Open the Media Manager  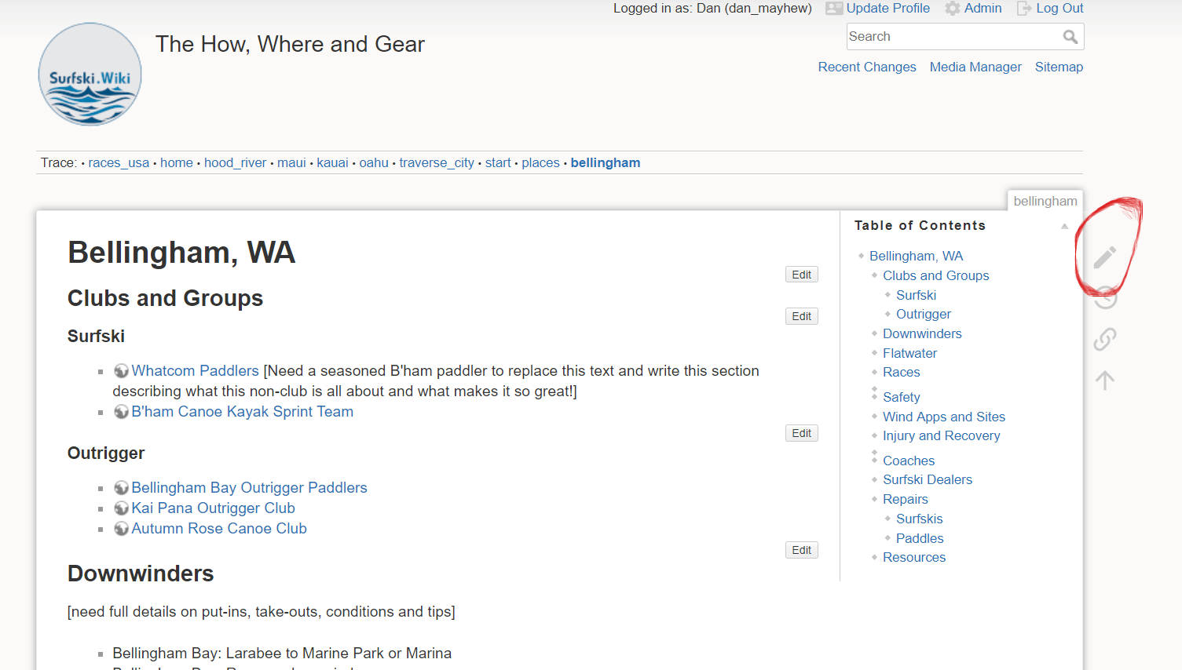pos(975,67)
